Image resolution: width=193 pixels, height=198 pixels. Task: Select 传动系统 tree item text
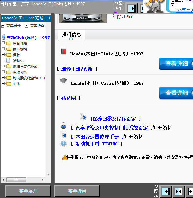click(x=20, y=72)
